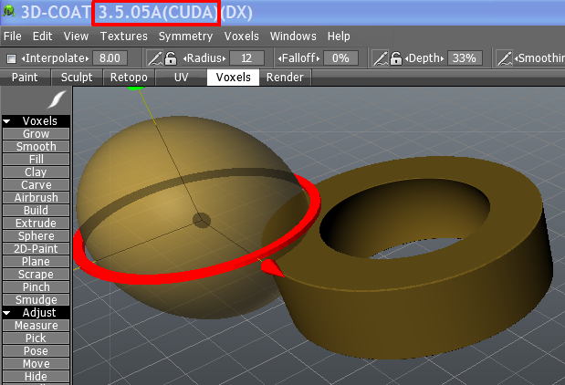The height and width of the screenshot is (385, 565).
Task: Select the Pinch voxel tool
Action: click(36, 287)
